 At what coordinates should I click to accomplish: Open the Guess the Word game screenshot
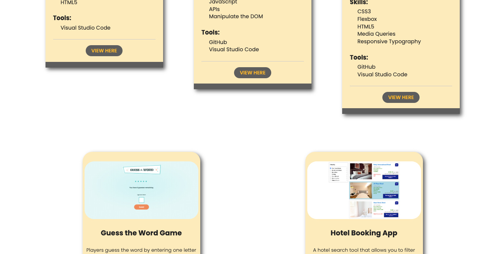pyautogui.click(x=141, y=190)
